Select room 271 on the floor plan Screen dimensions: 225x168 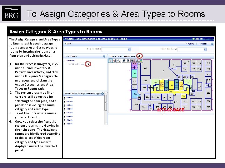click(x=146, y=68)
